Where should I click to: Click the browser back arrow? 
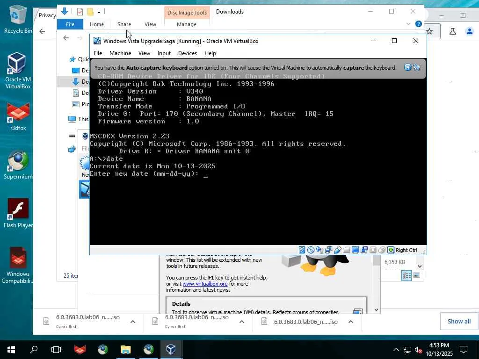click(42, 31)
